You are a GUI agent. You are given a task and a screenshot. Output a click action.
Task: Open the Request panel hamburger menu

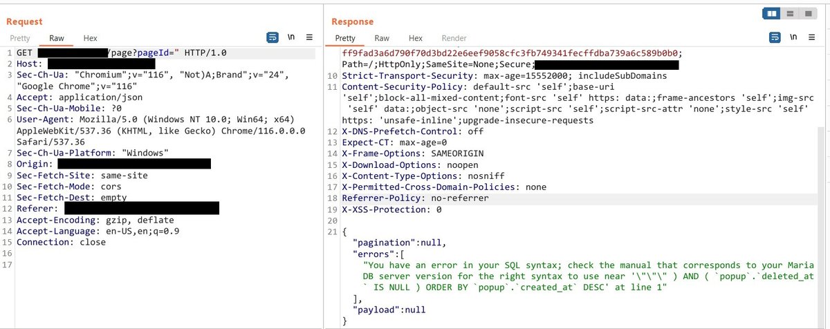pyautogui.click(x=309, y=37)
